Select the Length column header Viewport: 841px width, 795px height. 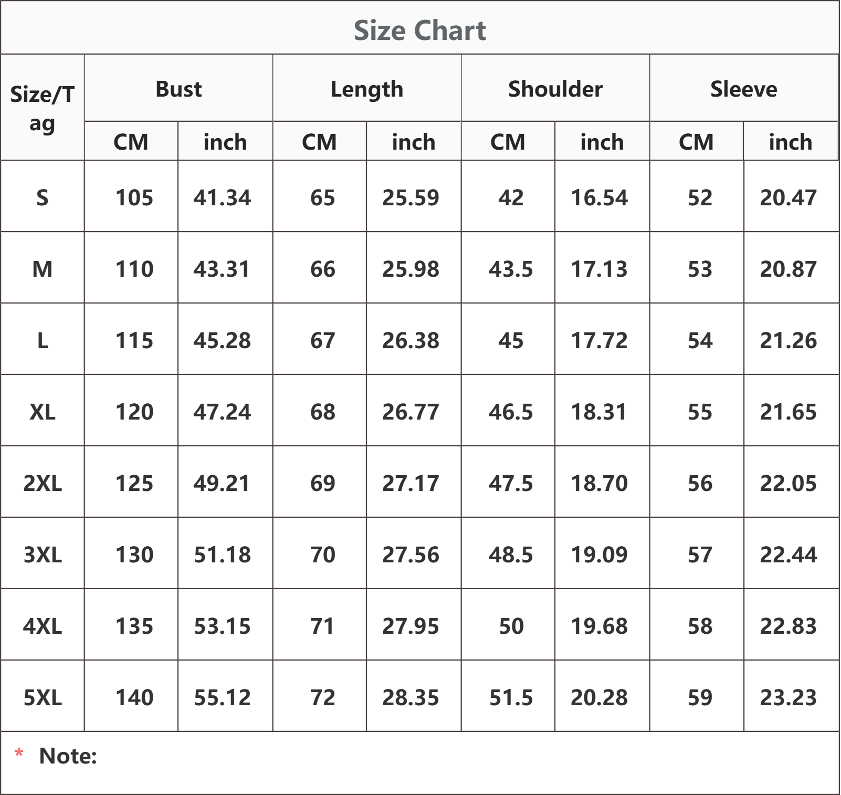click(367, 89)
